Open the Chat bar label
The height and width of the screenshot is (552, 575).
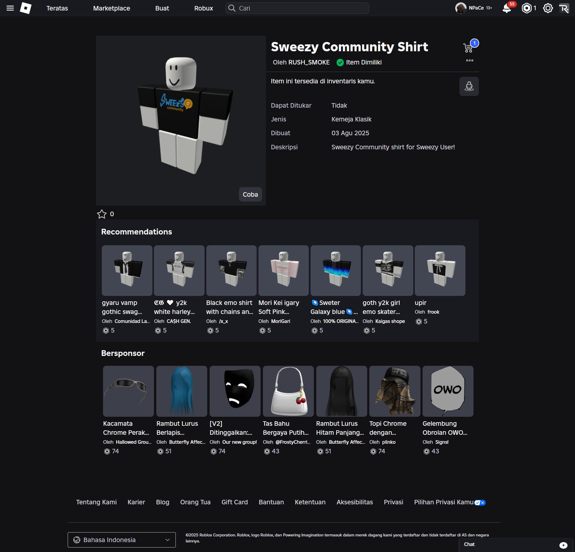pos(469,545)
